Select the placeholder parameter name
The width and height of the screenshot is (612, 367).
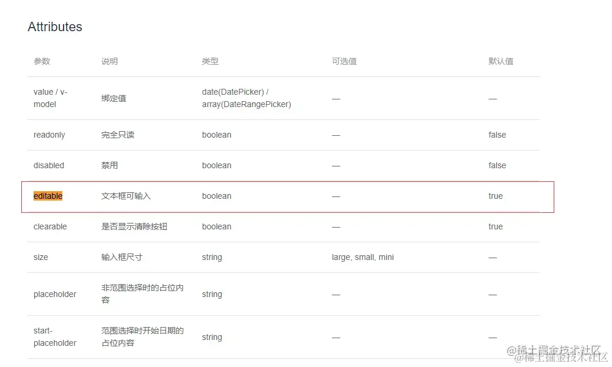point(55,295)
